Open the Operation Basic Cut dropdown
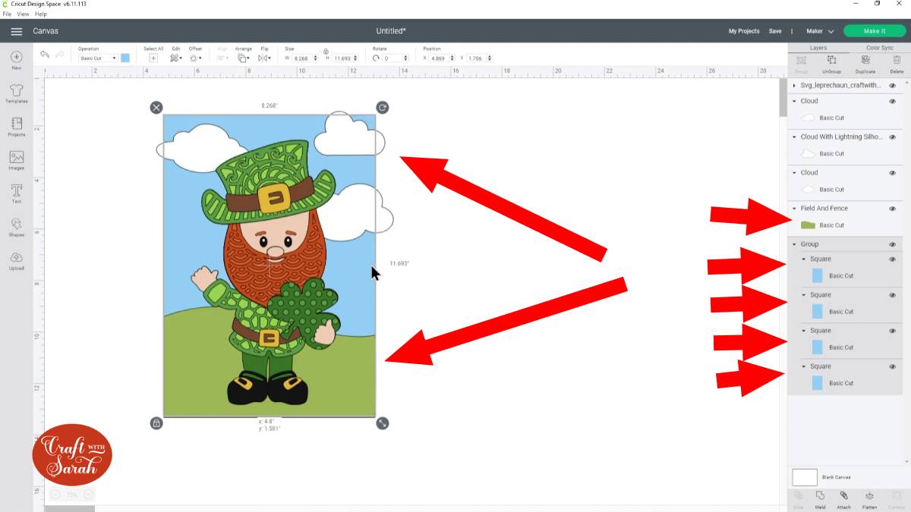This screenshot has height=512, width=911. point(98,58)
